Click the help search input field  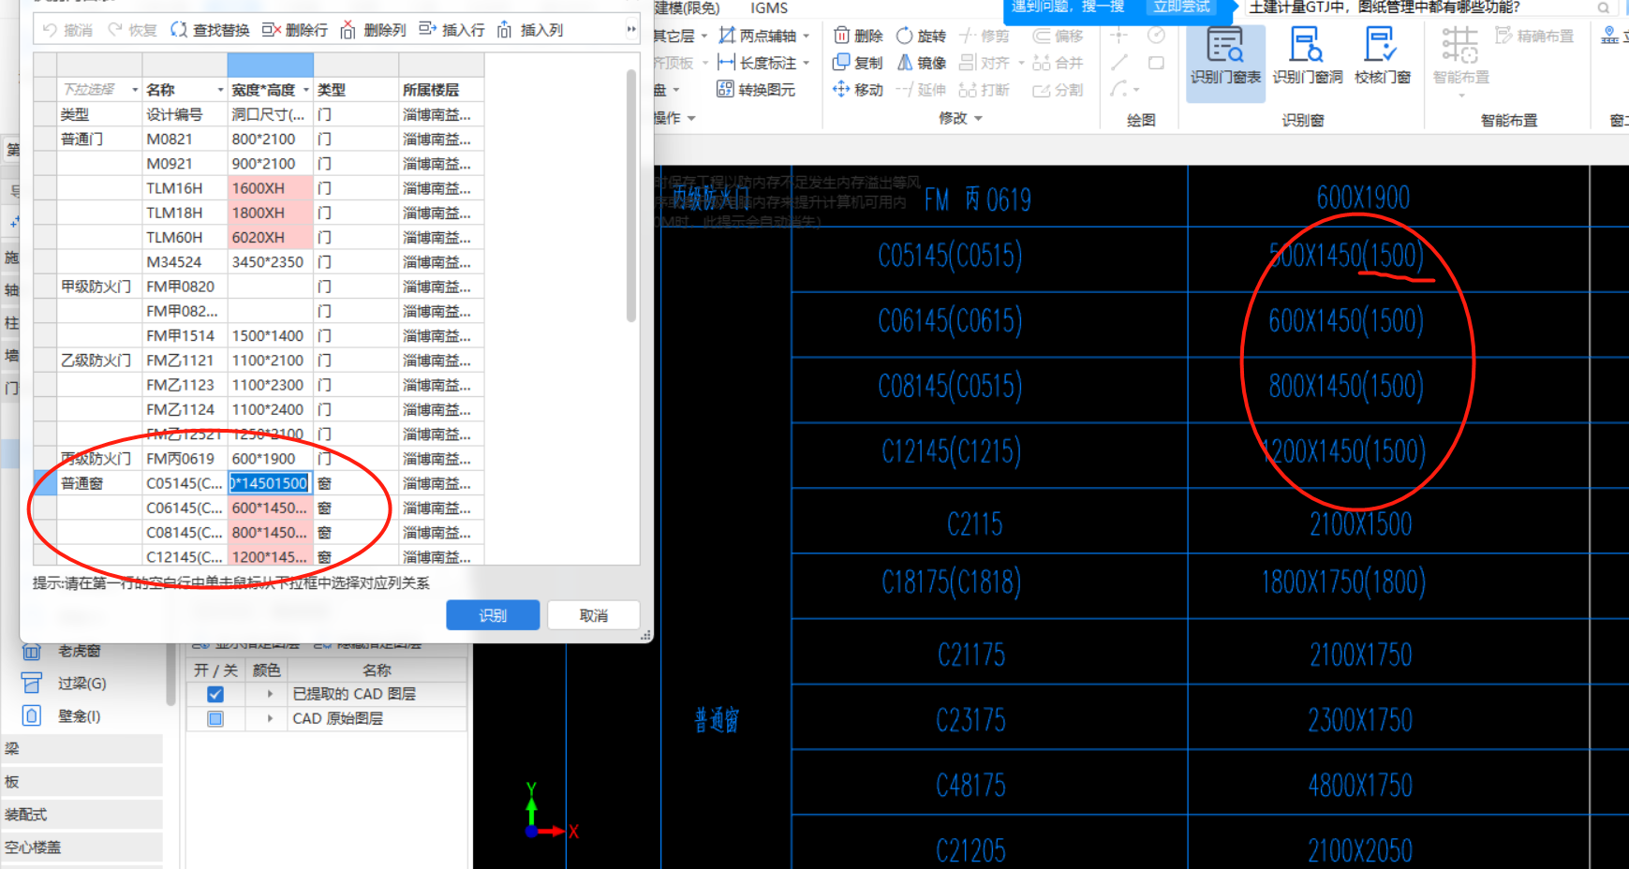click(x=1419, y=7)
